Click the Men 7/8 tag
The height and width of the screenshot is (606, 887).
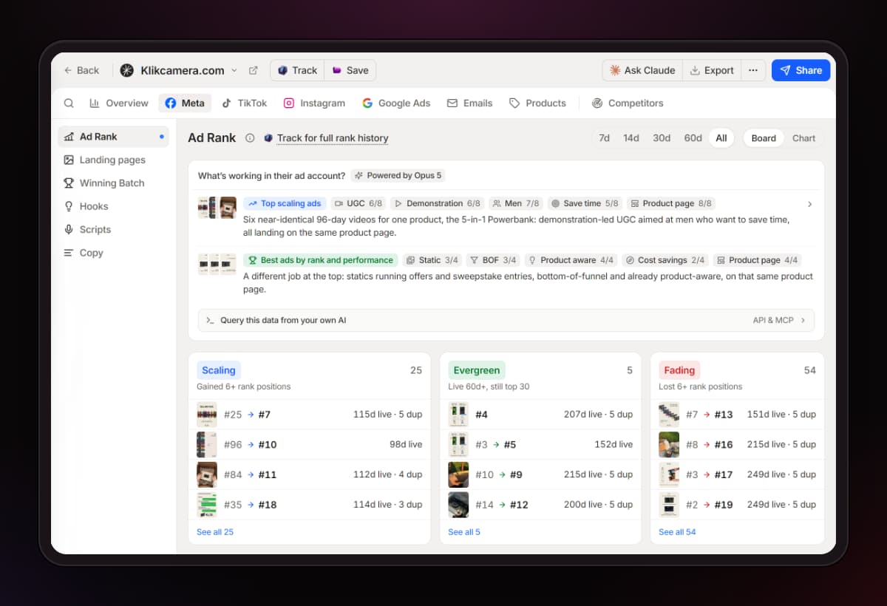click(x=516, y=203)
